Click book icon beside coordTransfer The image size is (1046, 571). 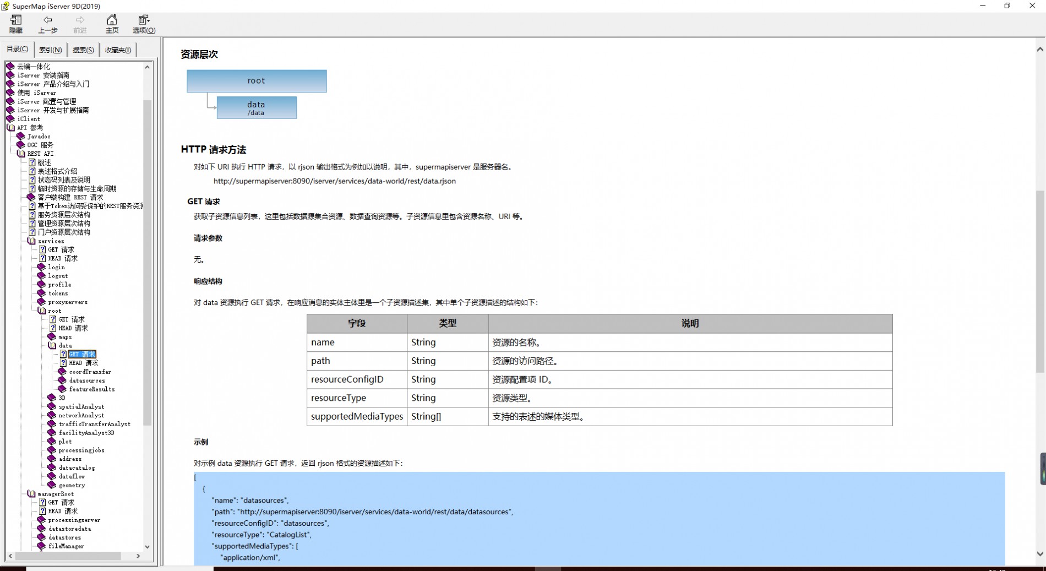tap(62, 372)
